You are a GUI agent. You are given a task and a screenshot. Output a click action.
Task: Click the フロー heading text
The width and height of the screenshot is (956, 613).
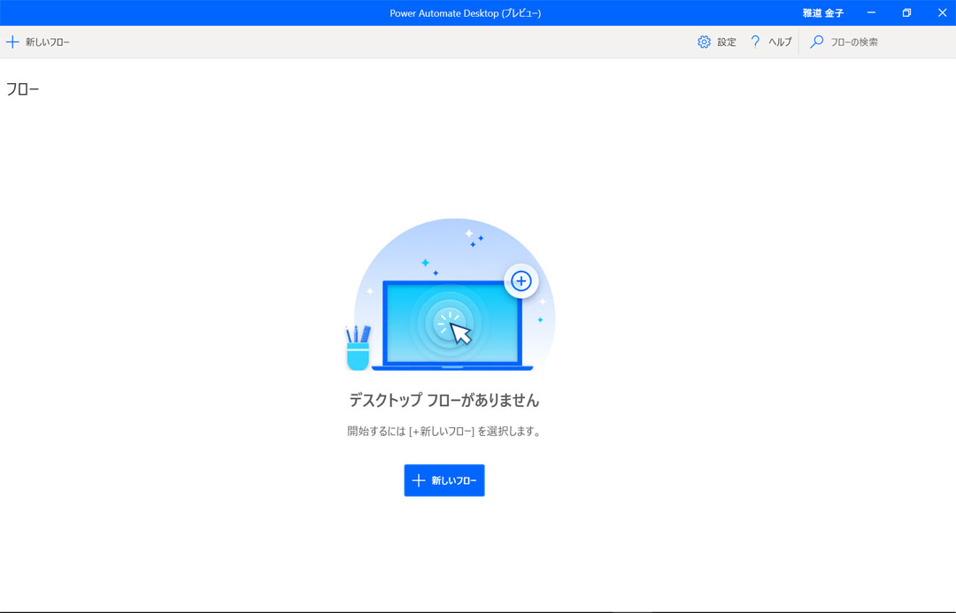tap(22, 89)
